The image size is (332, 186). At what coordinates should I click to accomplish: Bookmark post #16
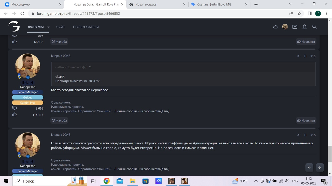click(305, 135)
